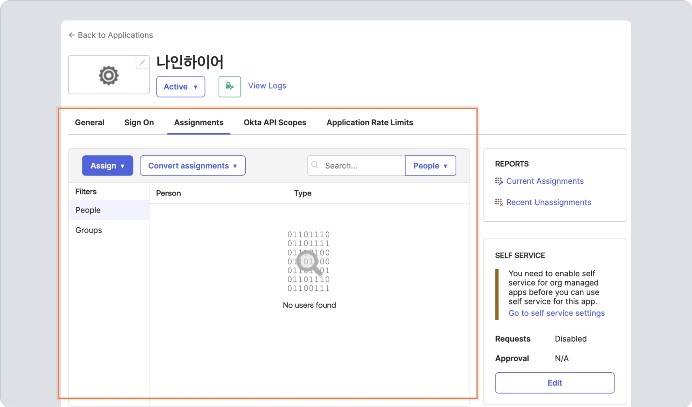Screen dimensions: 692x407
Task: Click the View Logs link
Action: [x=267, y=85]
